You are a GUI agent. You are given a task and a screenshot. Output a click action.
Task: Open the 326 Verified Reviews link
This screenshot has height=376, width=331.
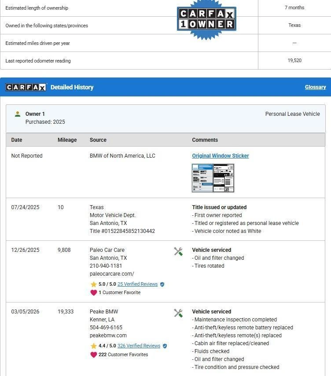click(139, 346)
